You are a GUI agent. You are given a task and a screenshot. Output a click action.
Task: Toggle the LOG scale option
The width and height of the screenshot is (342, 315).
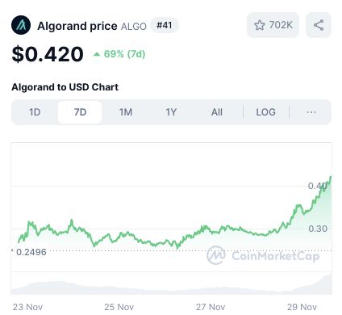[x=265, y=112]
